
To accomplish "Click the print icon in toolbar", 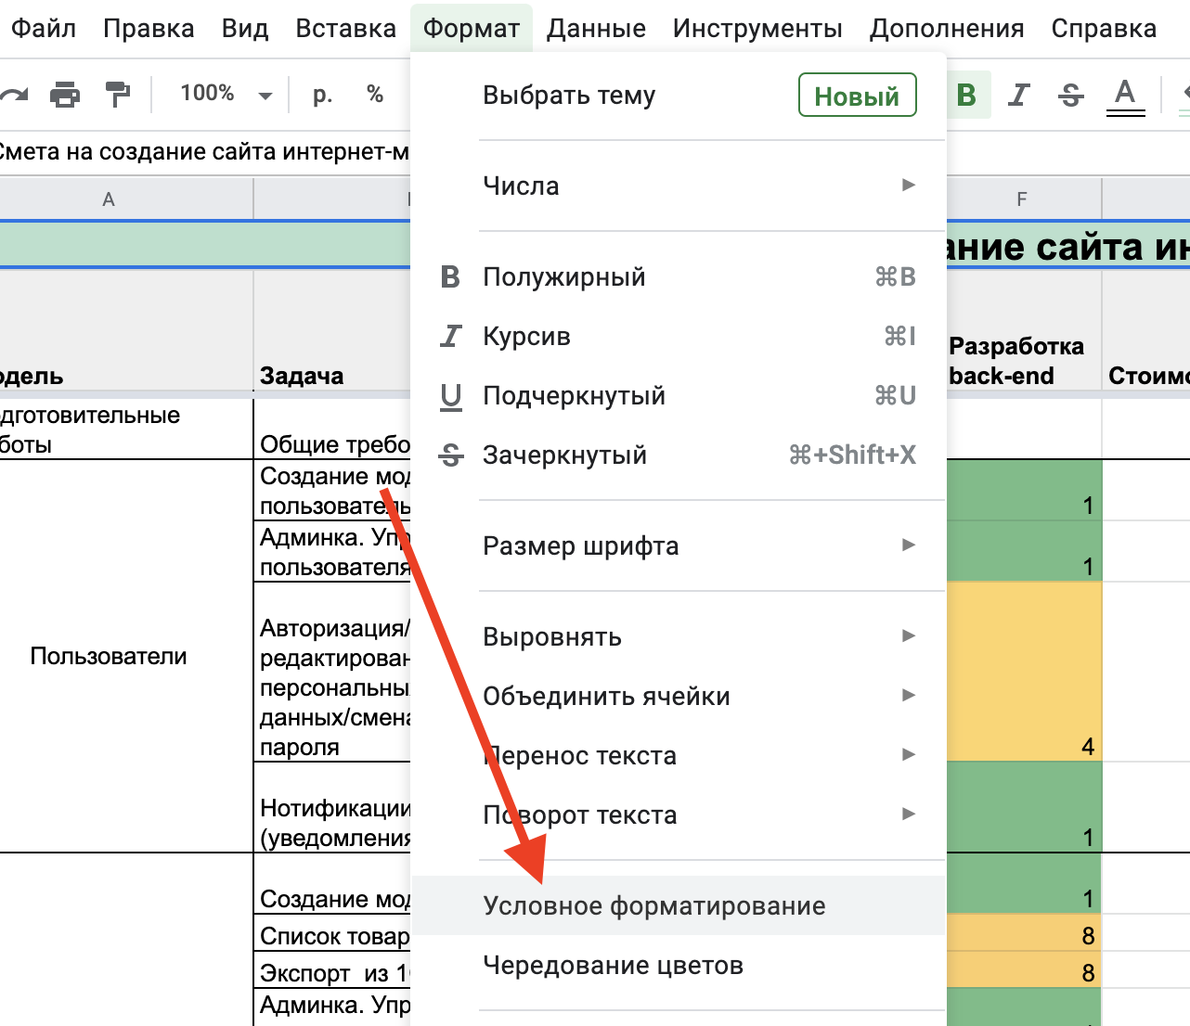I will 65,95.
